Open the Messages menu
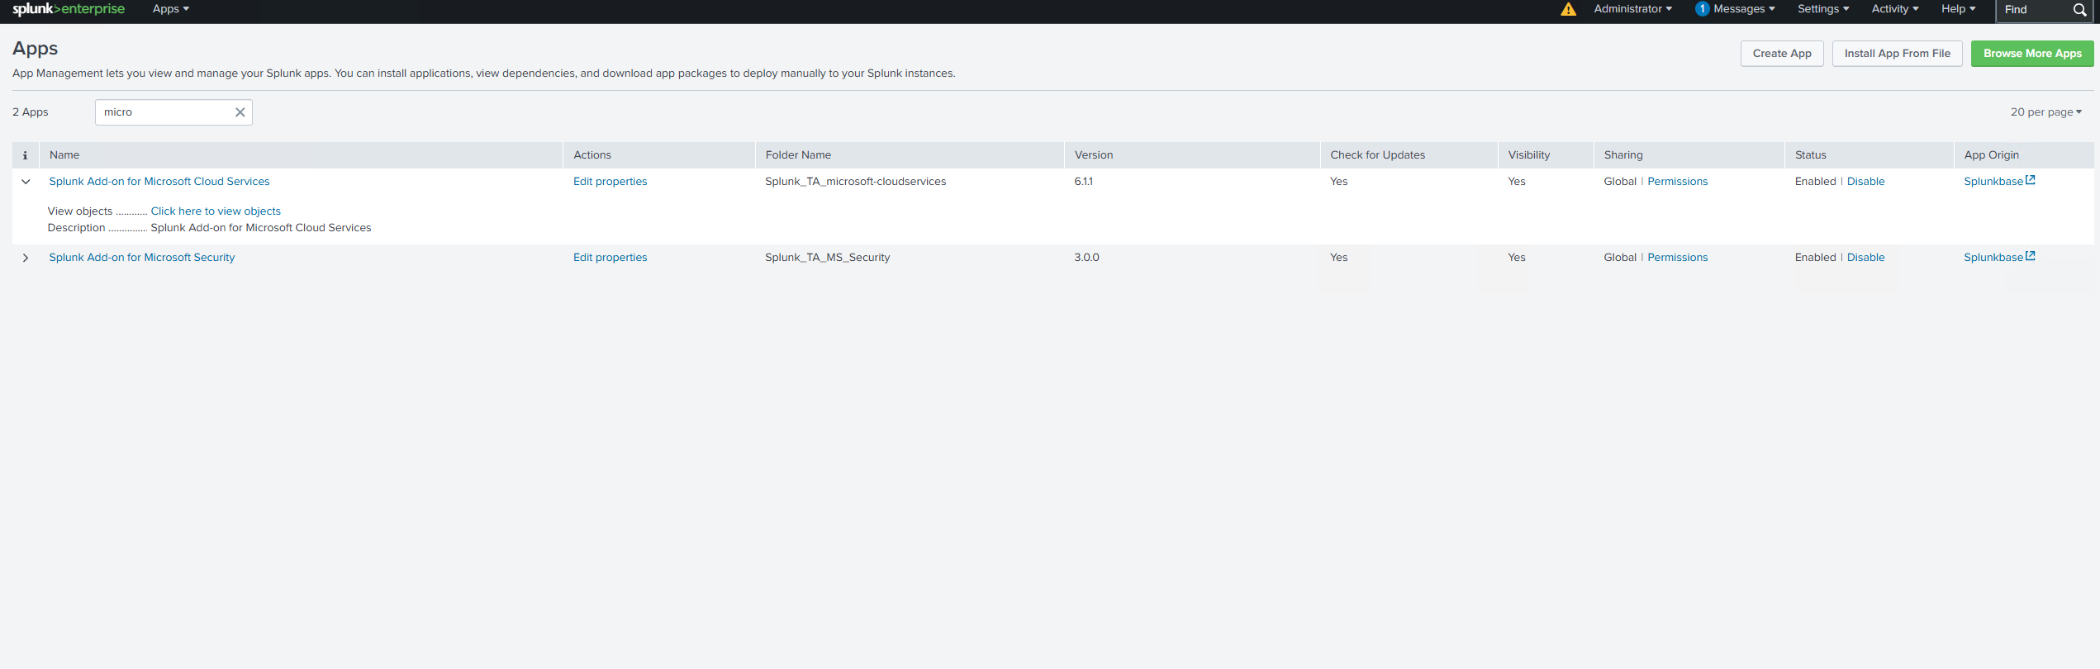The image size is (2100, 669). pyautogui.click(x=1744, y=9)
